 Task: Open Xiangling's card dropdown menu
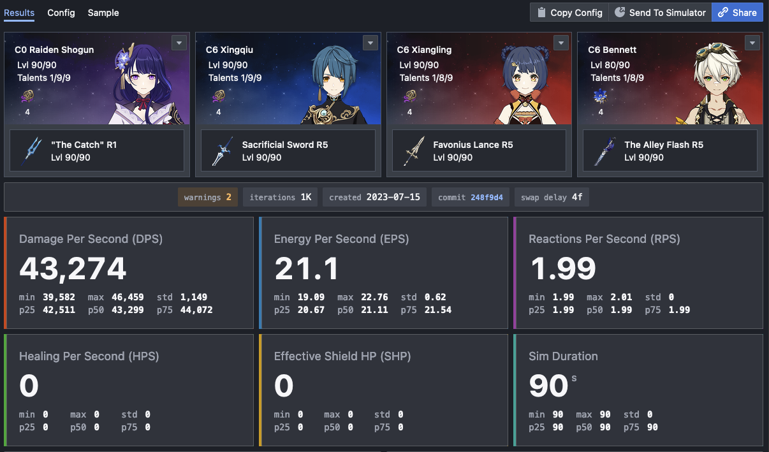coord(561,43)
